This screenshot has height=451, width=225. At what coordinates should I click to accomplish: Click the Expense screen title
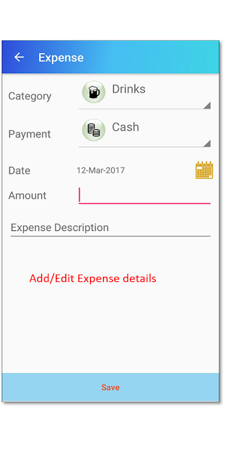point(61,58)
